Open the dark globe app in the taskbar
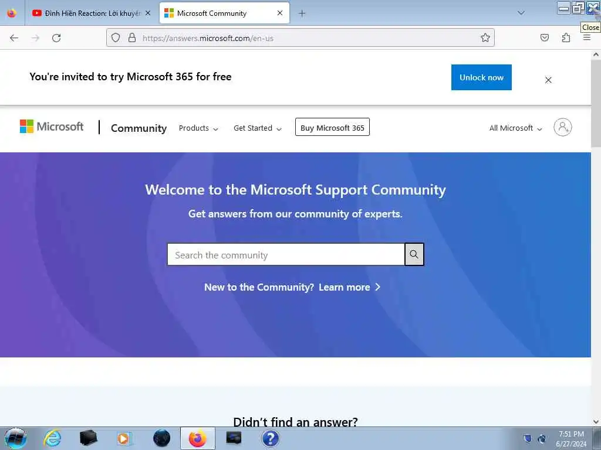The image size is (601, 450). click(x=162, y=438)
